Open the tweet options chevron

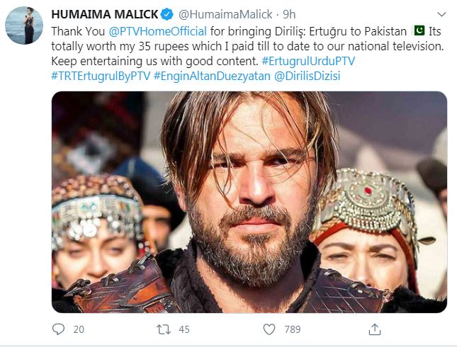click(x=441, y=14)
